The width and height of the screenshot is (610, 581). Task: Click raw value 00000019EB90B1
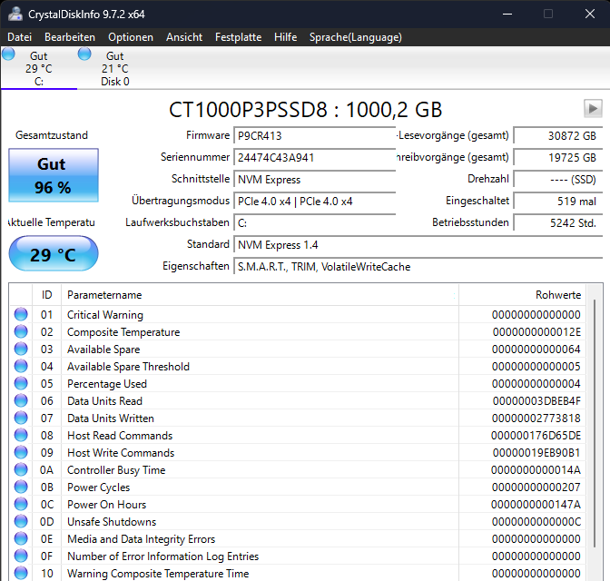(x=536, y=453)
